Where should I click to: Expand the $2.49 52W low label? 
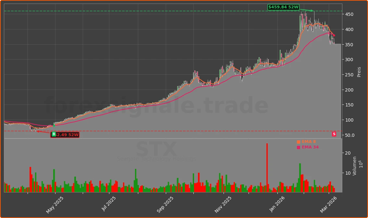click(67, 134)
